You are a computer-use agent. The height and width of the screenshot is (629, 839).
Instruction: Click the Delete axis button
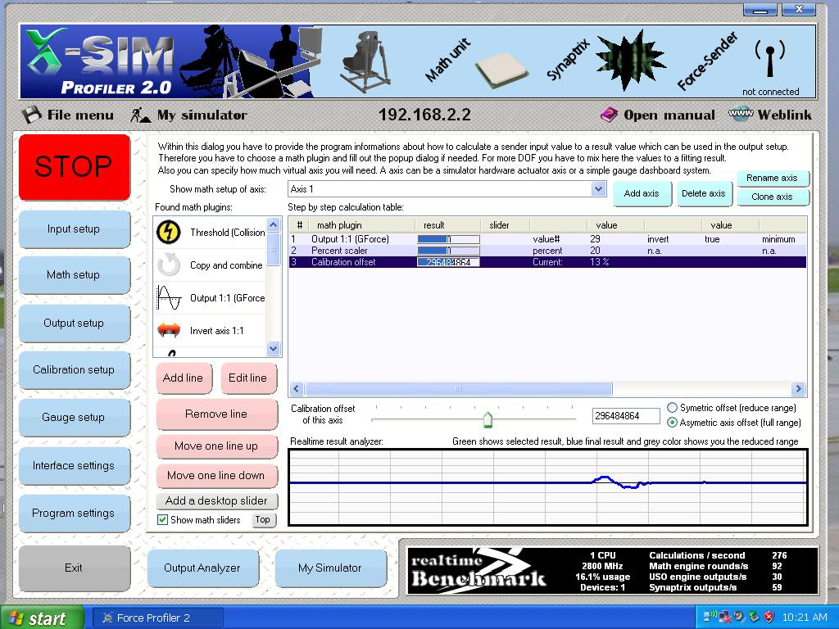click(x=703, y=193)
